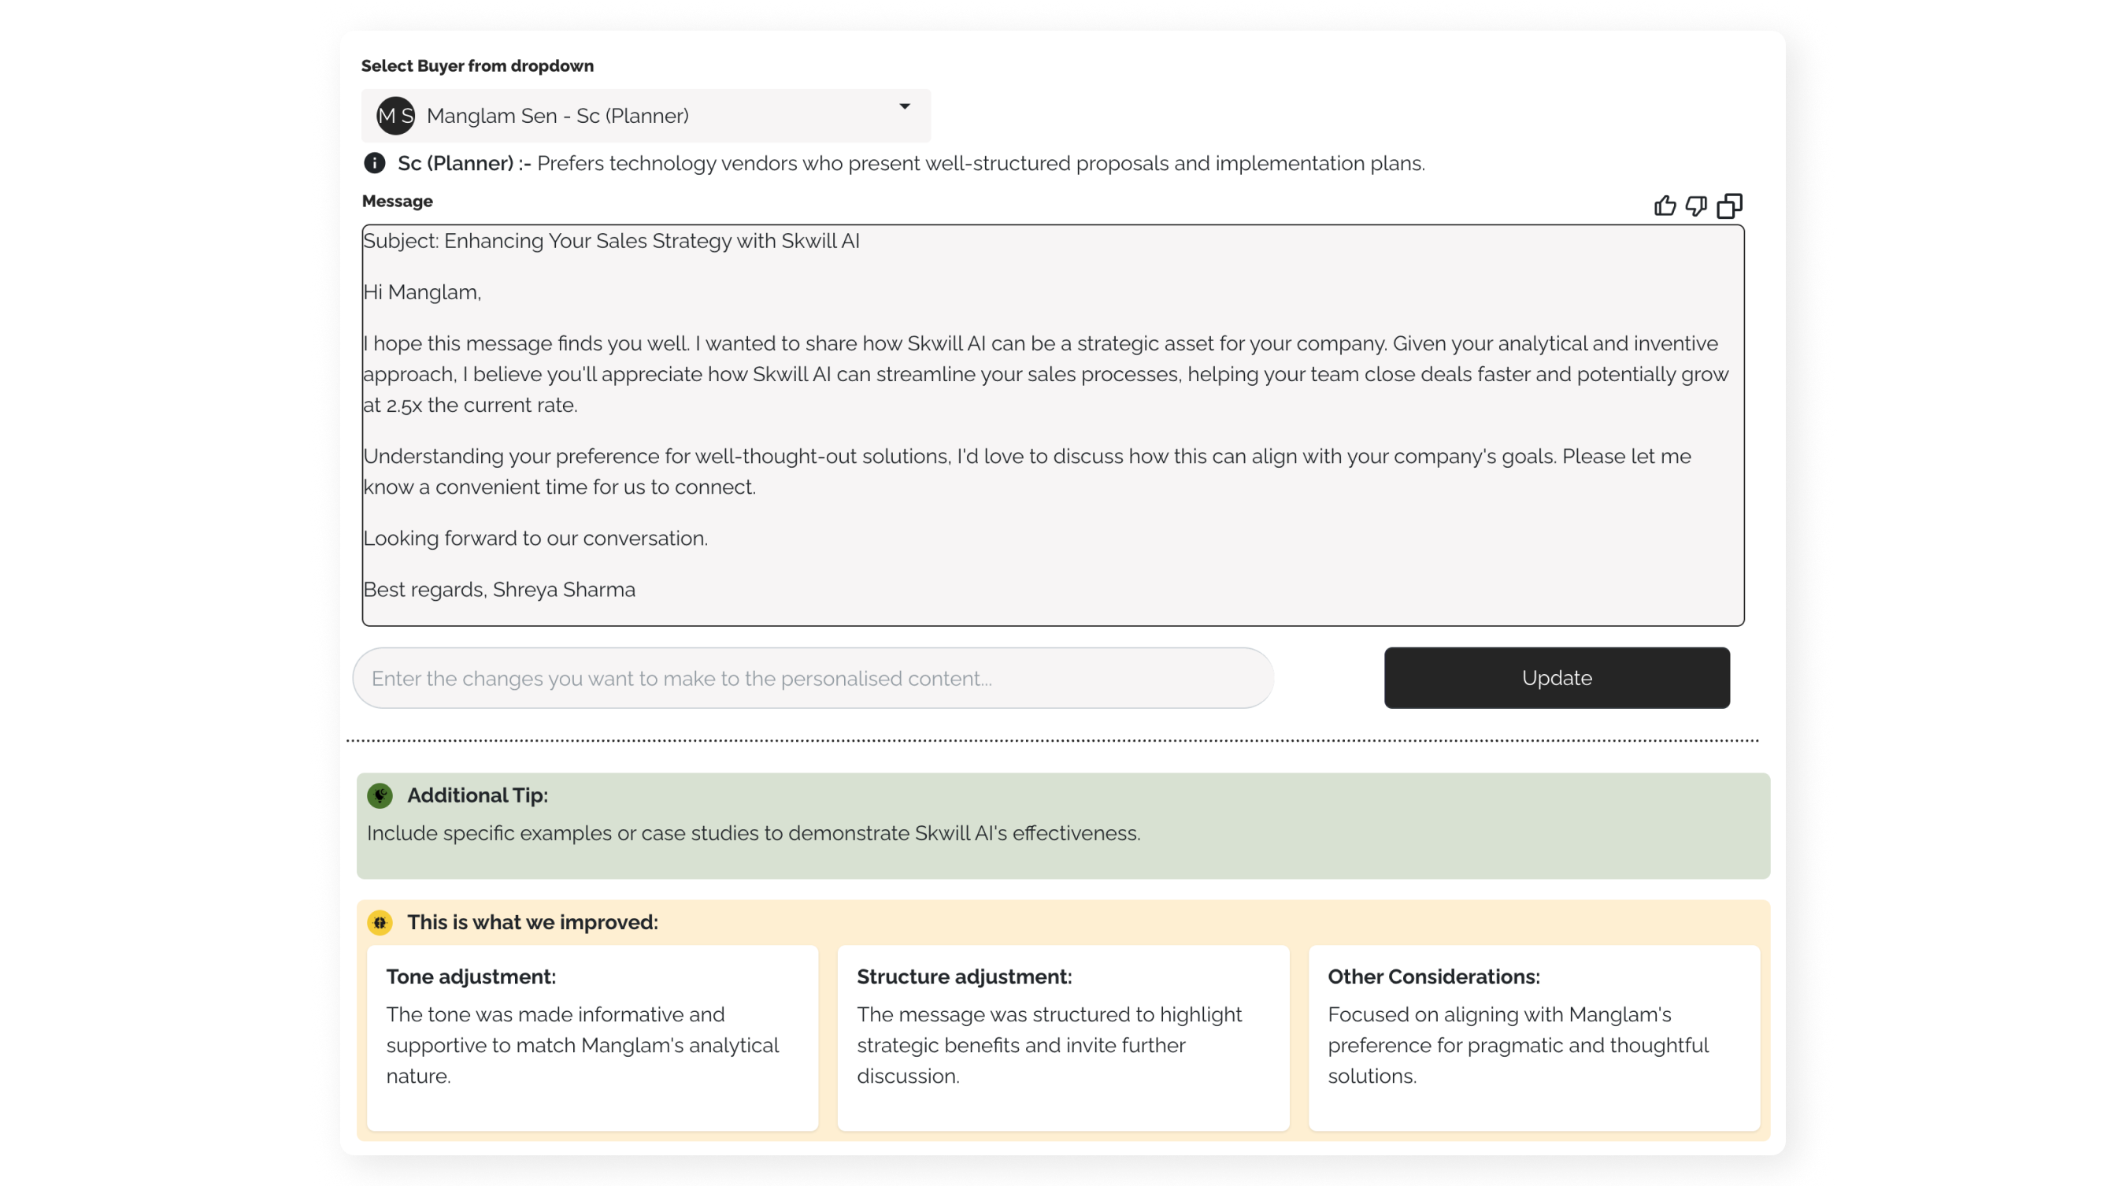
Task: Click the thumbs down feedback icon
Action: click(1696, 206)
